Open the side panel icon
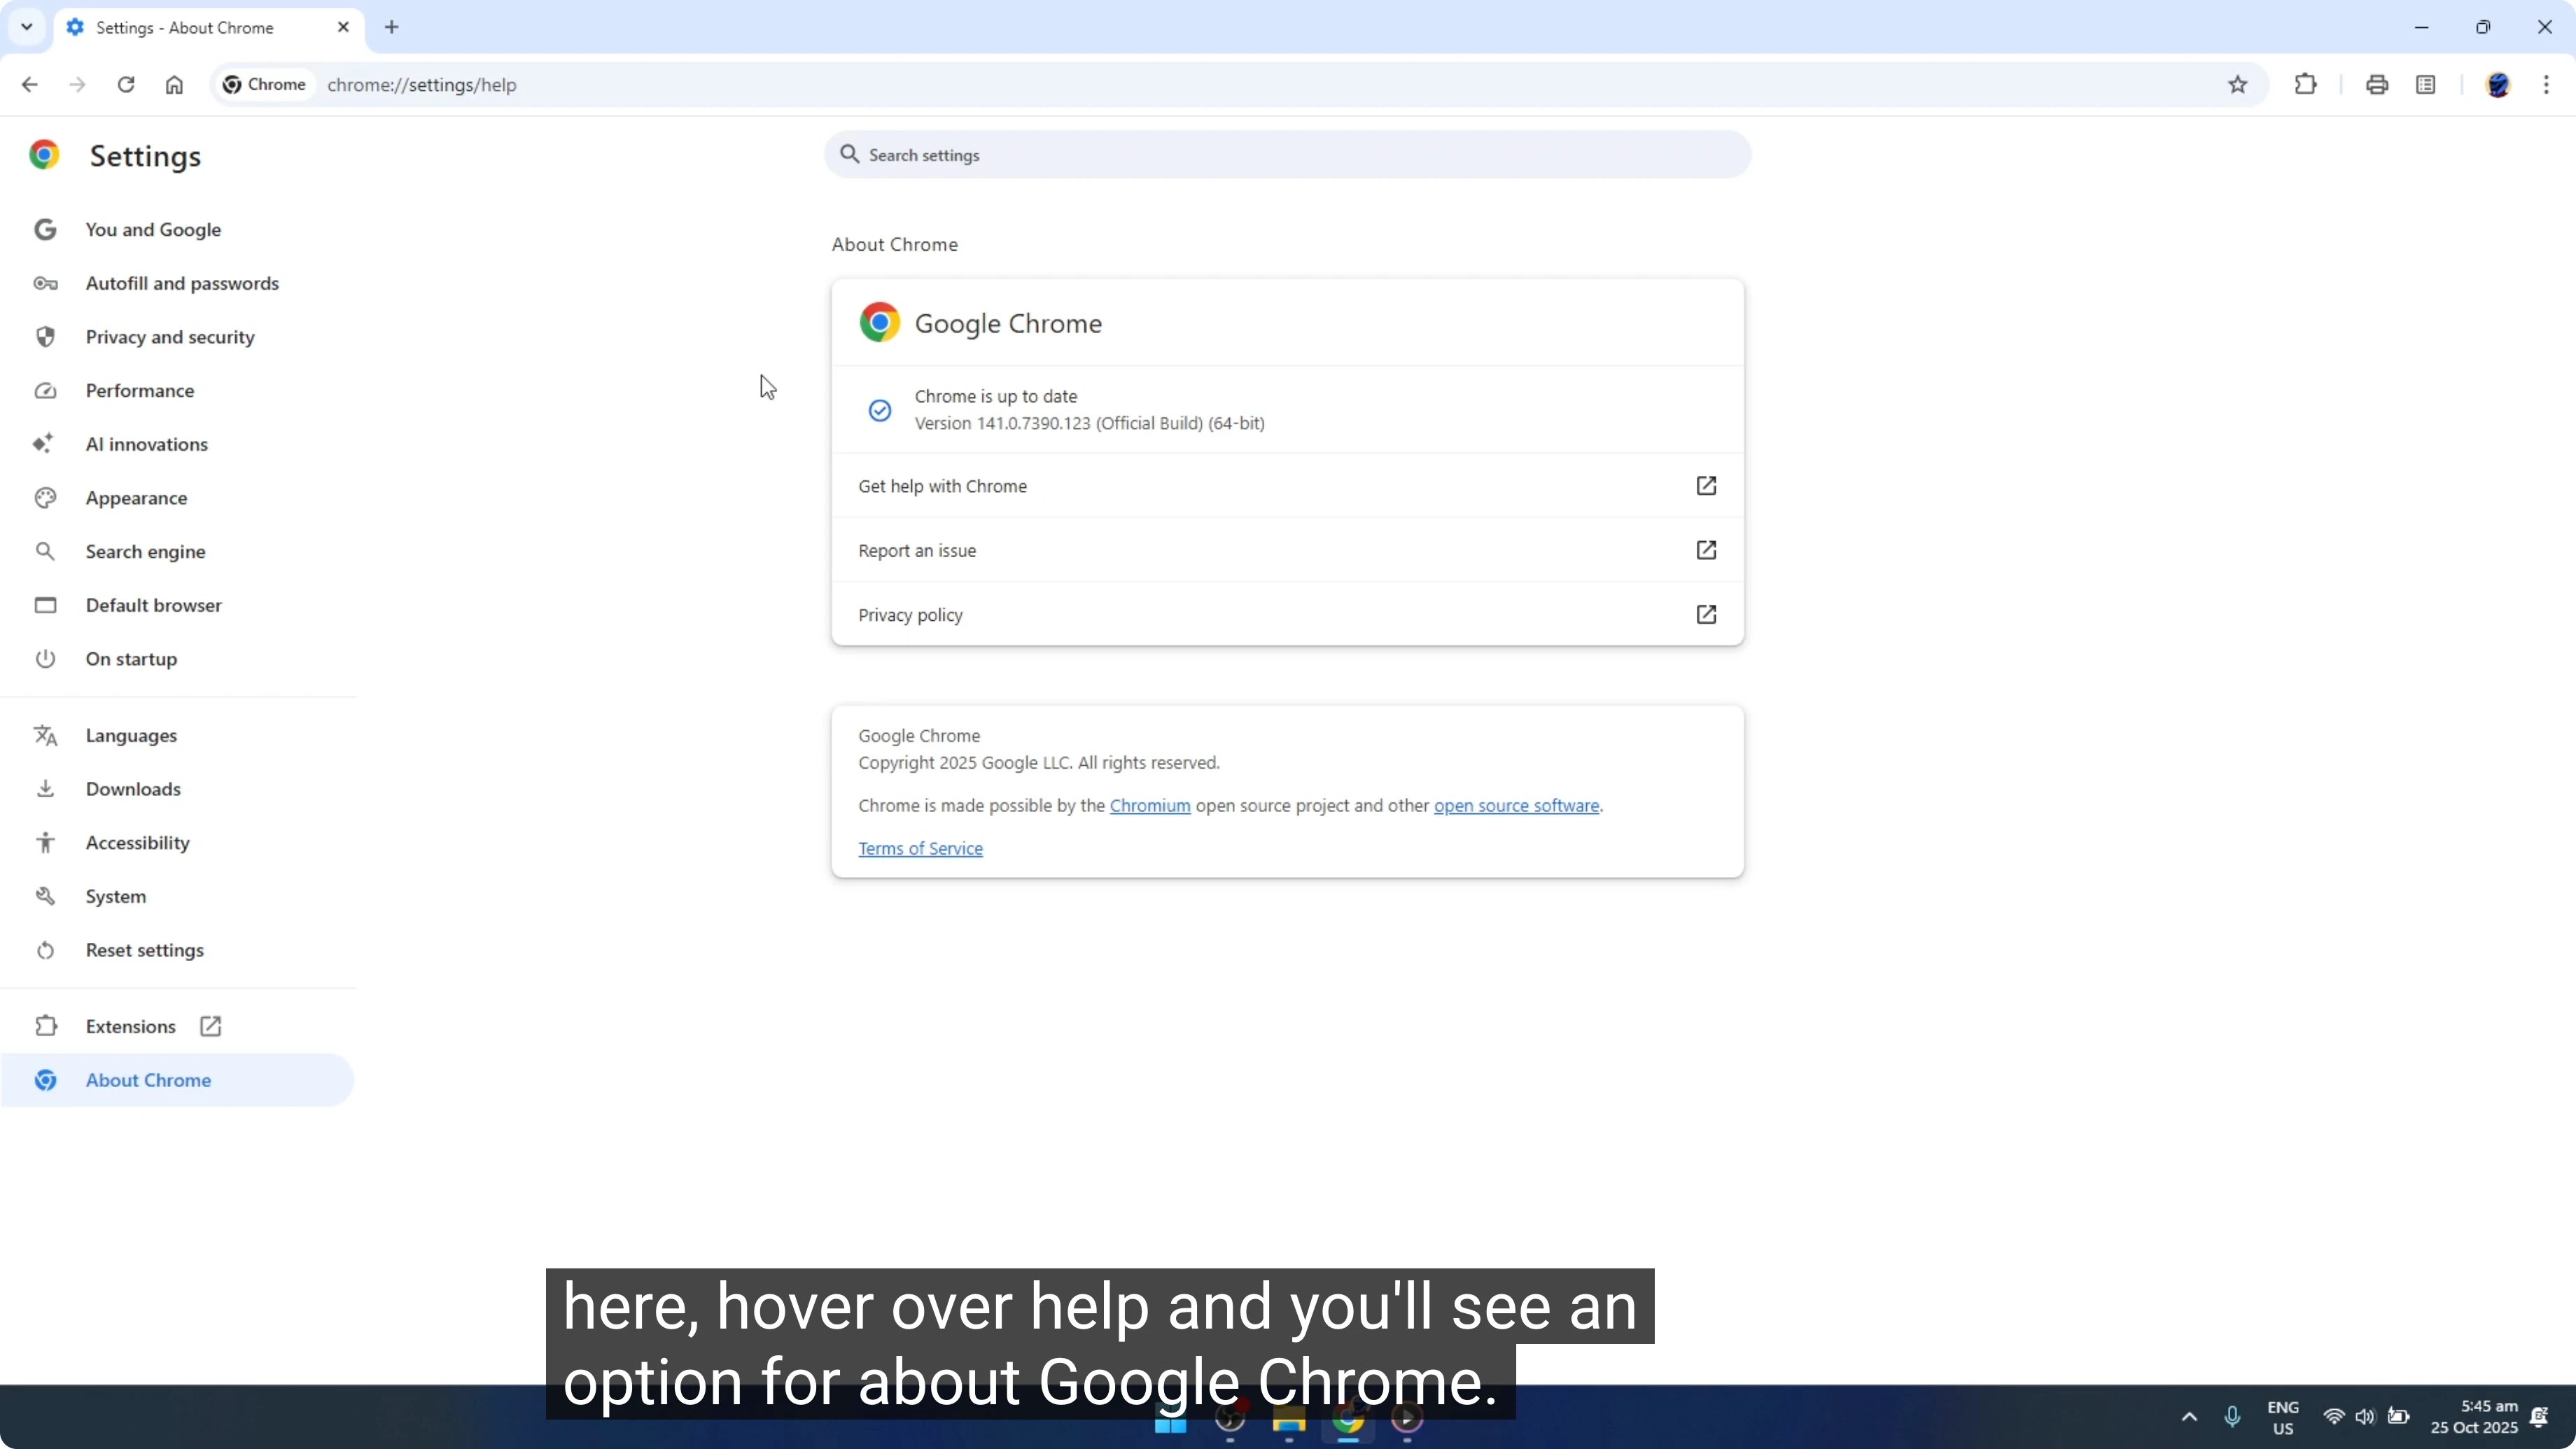The width and height of the screenshot is (2576, 1449). coord(2427,84)
